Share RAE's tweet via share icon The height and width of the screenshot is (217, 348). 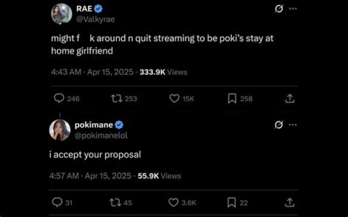pyautogui.click(x=290, y=98)
